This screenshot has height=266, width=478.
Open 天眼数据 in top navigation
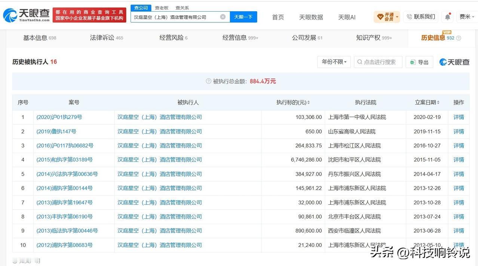pos(311,17)
